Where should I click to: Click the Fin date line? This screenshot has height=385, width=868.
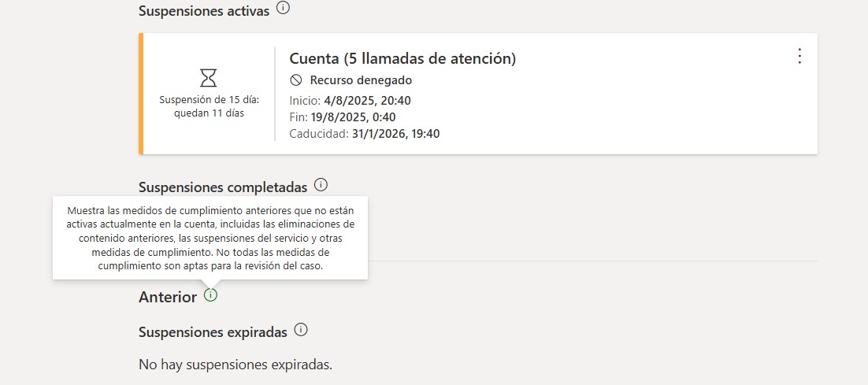[343, 117]
